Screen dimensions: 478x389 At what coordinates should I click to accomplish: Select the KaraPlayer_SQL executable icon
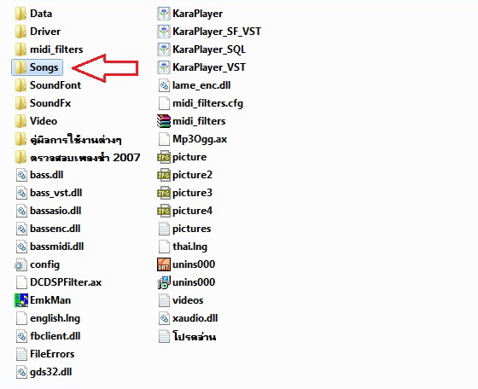(x=164, y=49)
